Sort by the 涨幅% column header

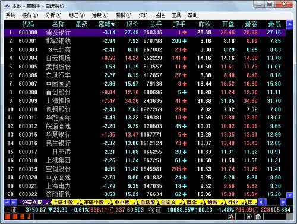tap(107, 24)
